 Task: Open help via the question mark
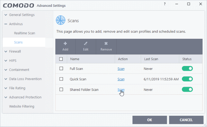pyautogui.click(x=165, y=4)
